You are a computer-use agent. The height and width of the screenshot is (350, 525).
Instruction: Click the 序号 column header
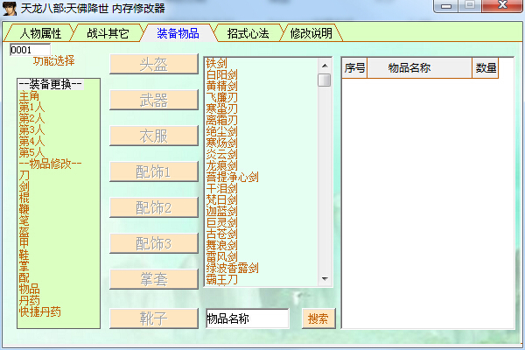coord(354,68)
